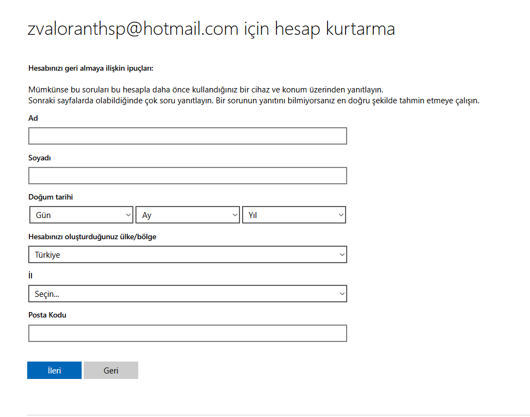The image size is (530, 417).
Task: Click the 'Doğum tarihi' label
Action: [51, 197]
